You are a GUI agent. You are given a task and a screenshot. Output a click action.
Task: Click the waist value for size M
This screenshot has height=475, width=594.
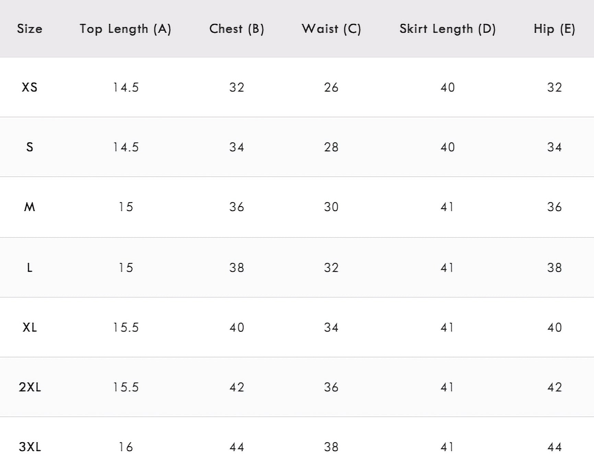point(331,207)
